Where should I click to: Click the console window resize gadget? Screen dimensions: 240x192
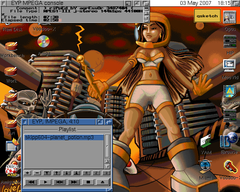147,21
